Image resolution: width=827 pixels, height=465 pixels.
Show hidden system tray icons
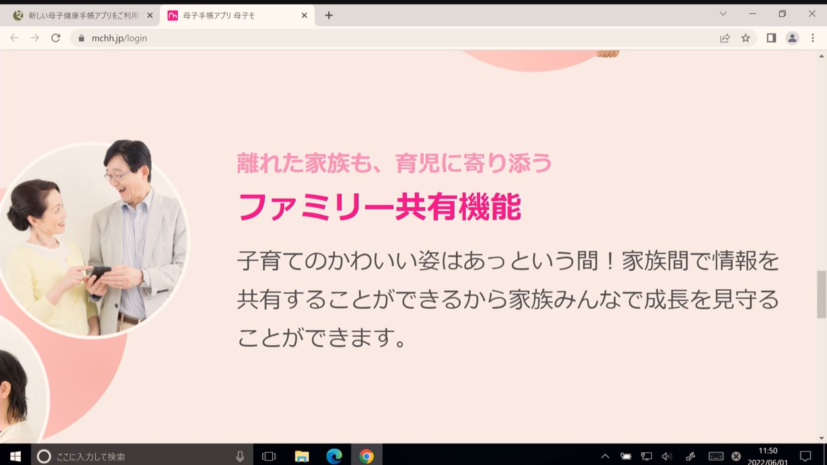coord(605,456)
